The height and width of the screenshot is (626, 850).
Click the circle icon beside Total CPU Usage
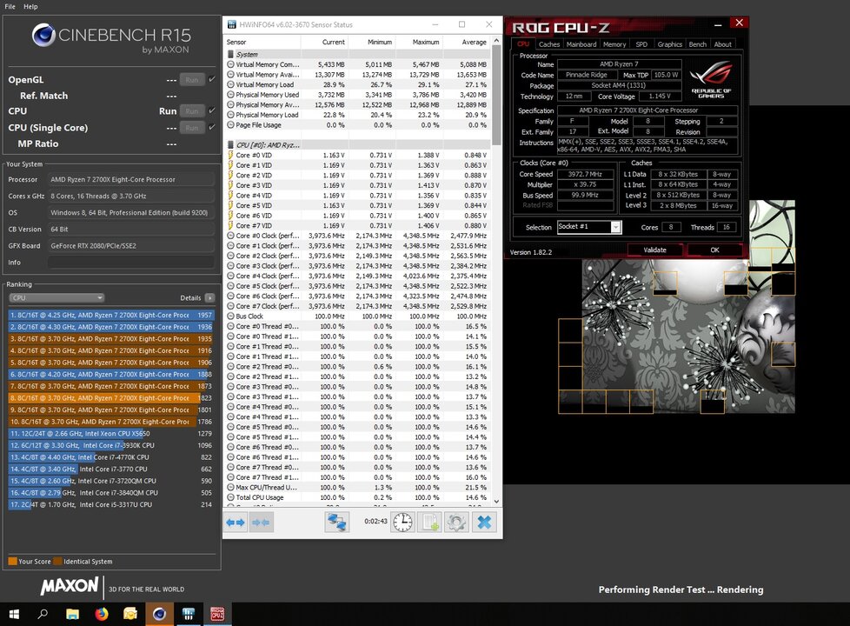pyautogui.click(x=230, y=497)
